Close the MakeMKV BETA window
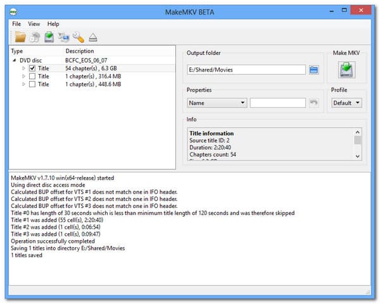The width and height of the screenshot is (380, 304). pyautogui.click(x=361, y=10)
